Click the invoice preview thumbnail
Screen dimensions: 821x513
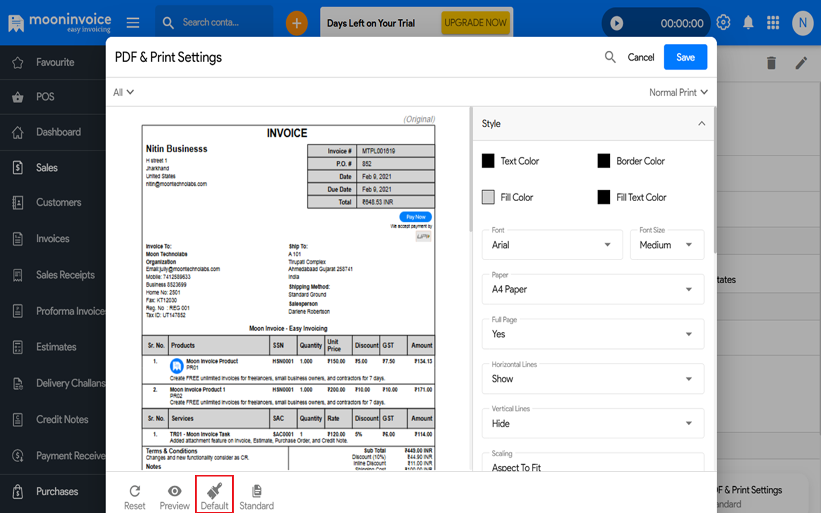tap(288, 296)
